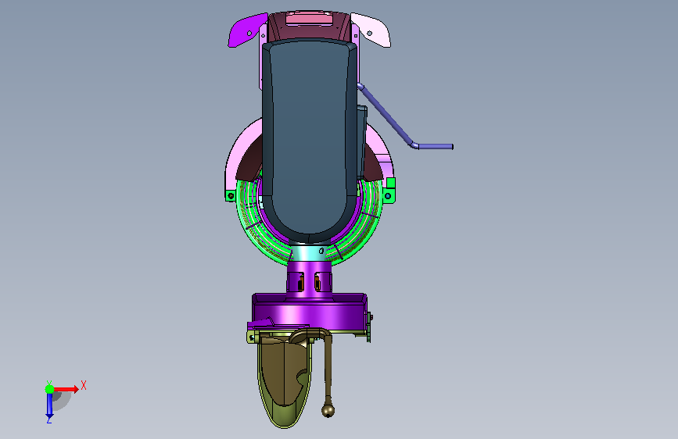The width and height of the screenshot is (678, 439).
Task: Select the wide purple base housing
Action: point(309,312)
